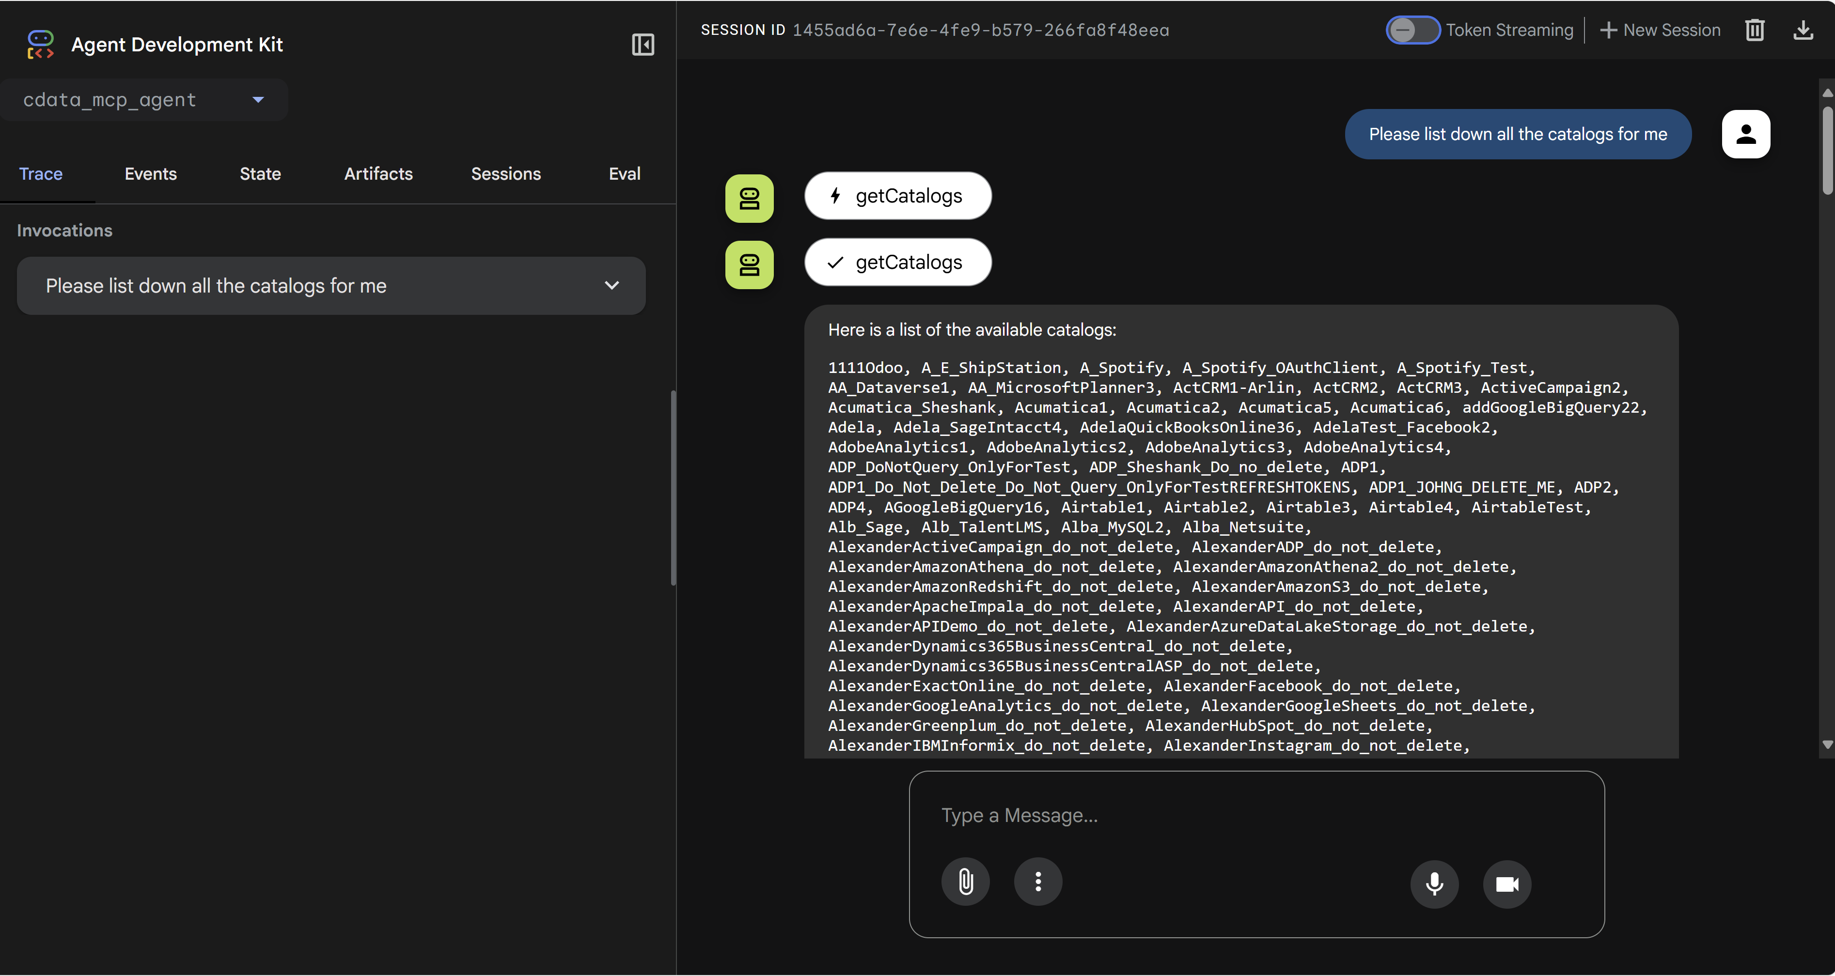This screenshot has width=1835, height=976.
Task: Collapse the invocation details chevron
Action: 611,285
